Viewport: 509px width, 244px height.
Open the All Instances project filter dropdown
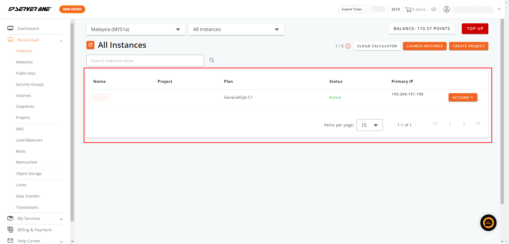point(236,29)
